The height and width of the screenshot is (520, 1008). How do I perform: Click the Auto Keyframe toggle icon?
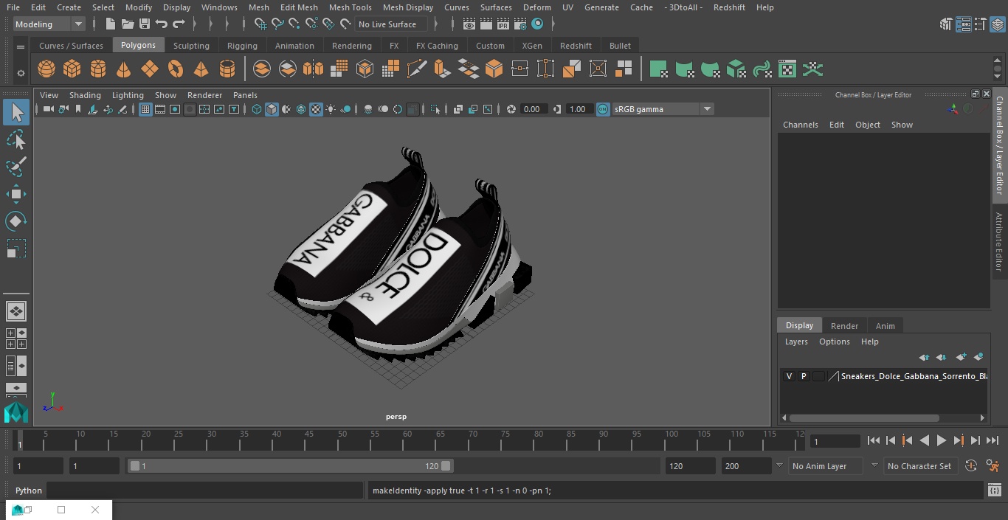click(971, 466)
